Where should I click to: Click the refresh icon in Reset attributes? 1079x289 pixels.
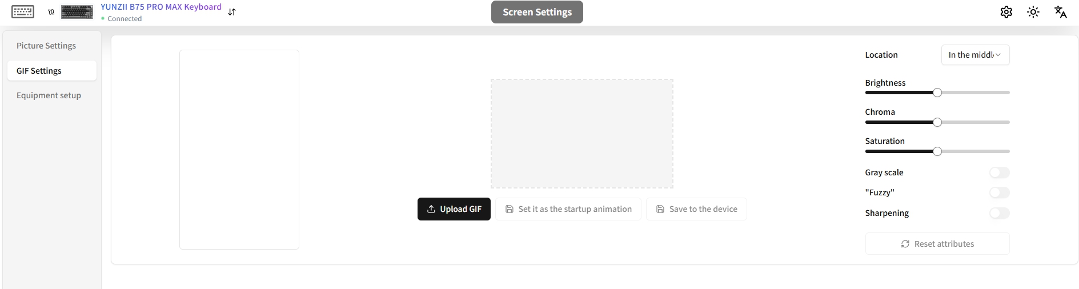[905, 244]
